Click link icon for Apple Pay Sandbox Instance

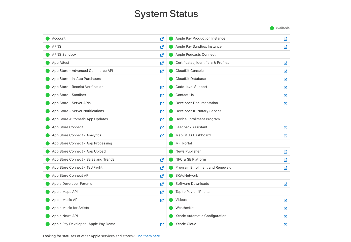(x=286, y=47)
